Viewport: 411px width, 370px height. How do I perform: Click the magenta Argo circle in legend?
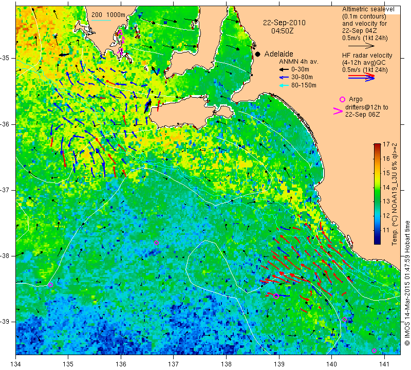tap(342, 99)
